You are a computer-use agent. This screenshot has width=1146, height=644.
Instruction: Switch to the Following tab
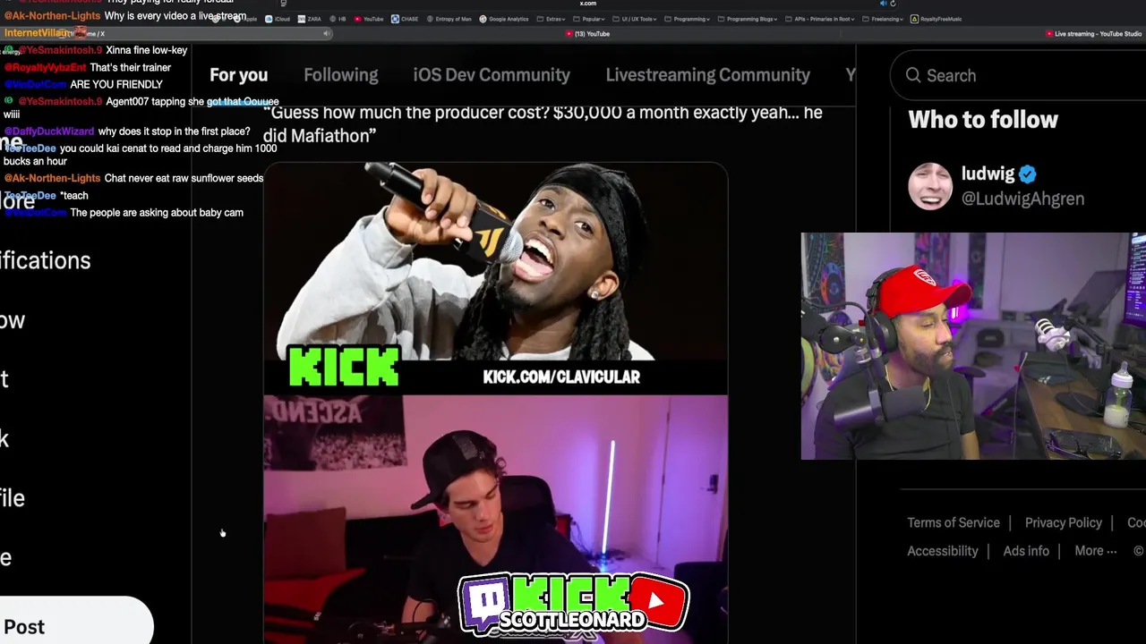coord(340,75)
